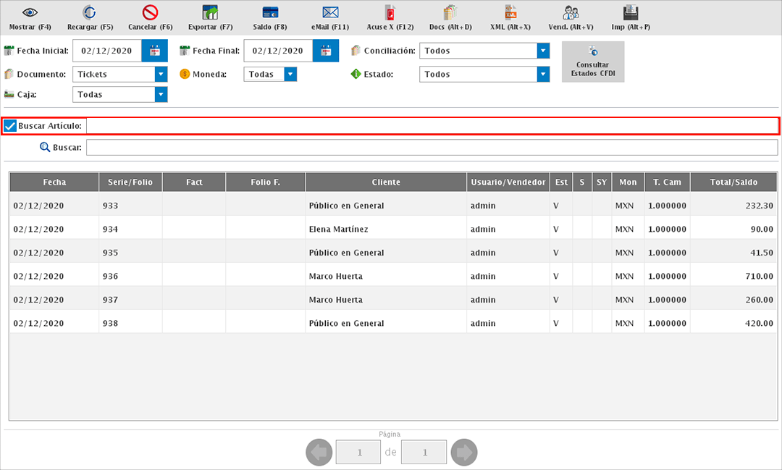Export data using Exportar (F7)
Screen dimensions: 782x470
coord(210,13)
